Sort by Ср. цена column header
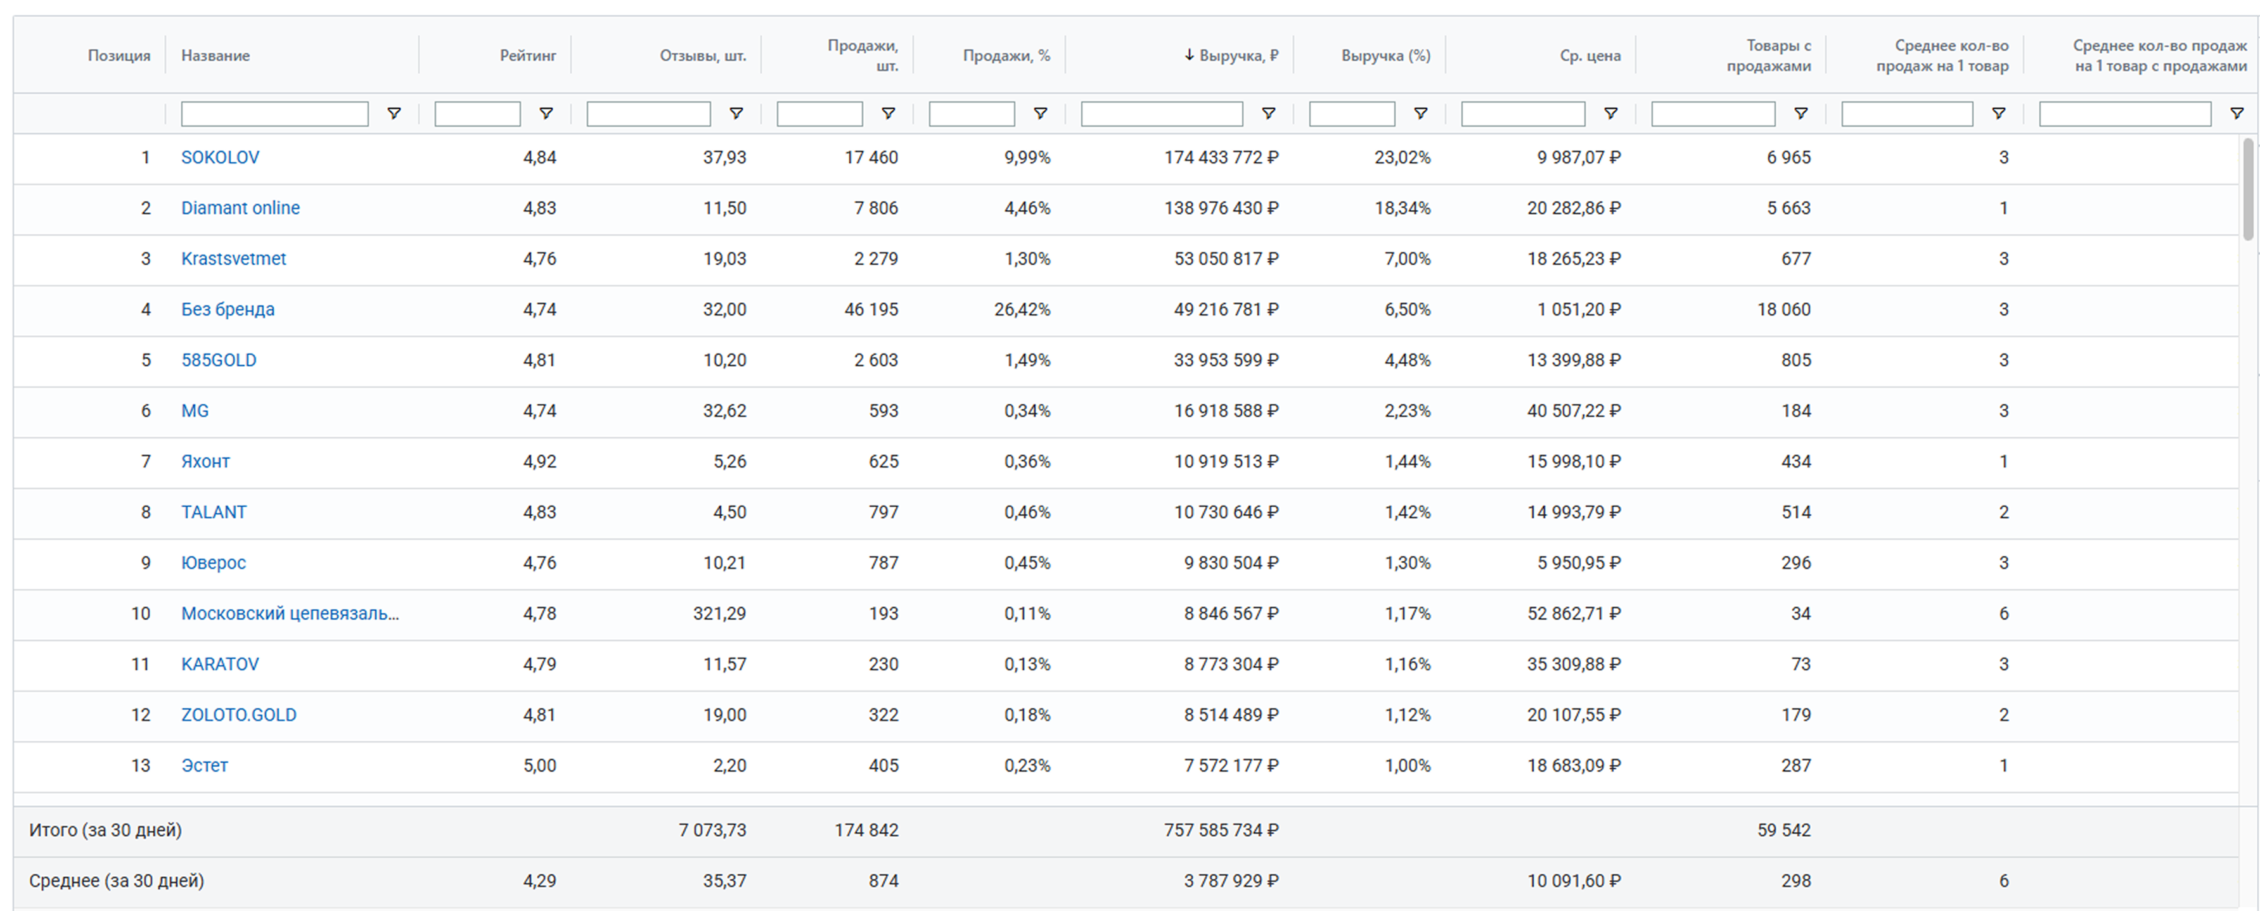The image size is (2260, 911). 1589,55
